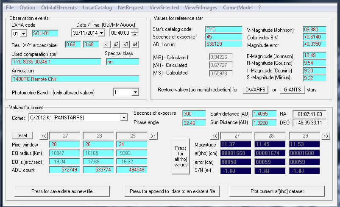This screenshot has height=207, width=340.
Task: Click the x4 resolution multiplier button
Action: pyautogui.click(x=135, y=44)
